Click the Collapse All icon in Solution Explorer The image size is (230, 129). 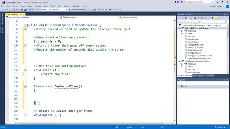202,18
